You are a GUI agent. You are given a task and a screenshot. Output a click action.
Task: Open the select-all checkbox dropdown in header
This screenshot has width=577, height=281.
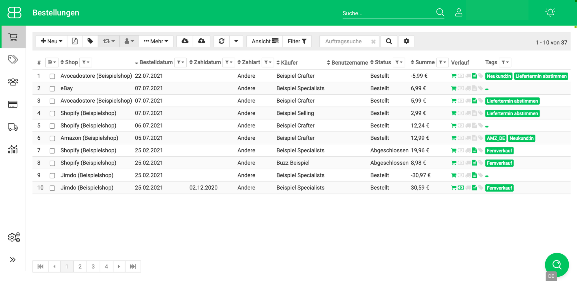(52, 62)
